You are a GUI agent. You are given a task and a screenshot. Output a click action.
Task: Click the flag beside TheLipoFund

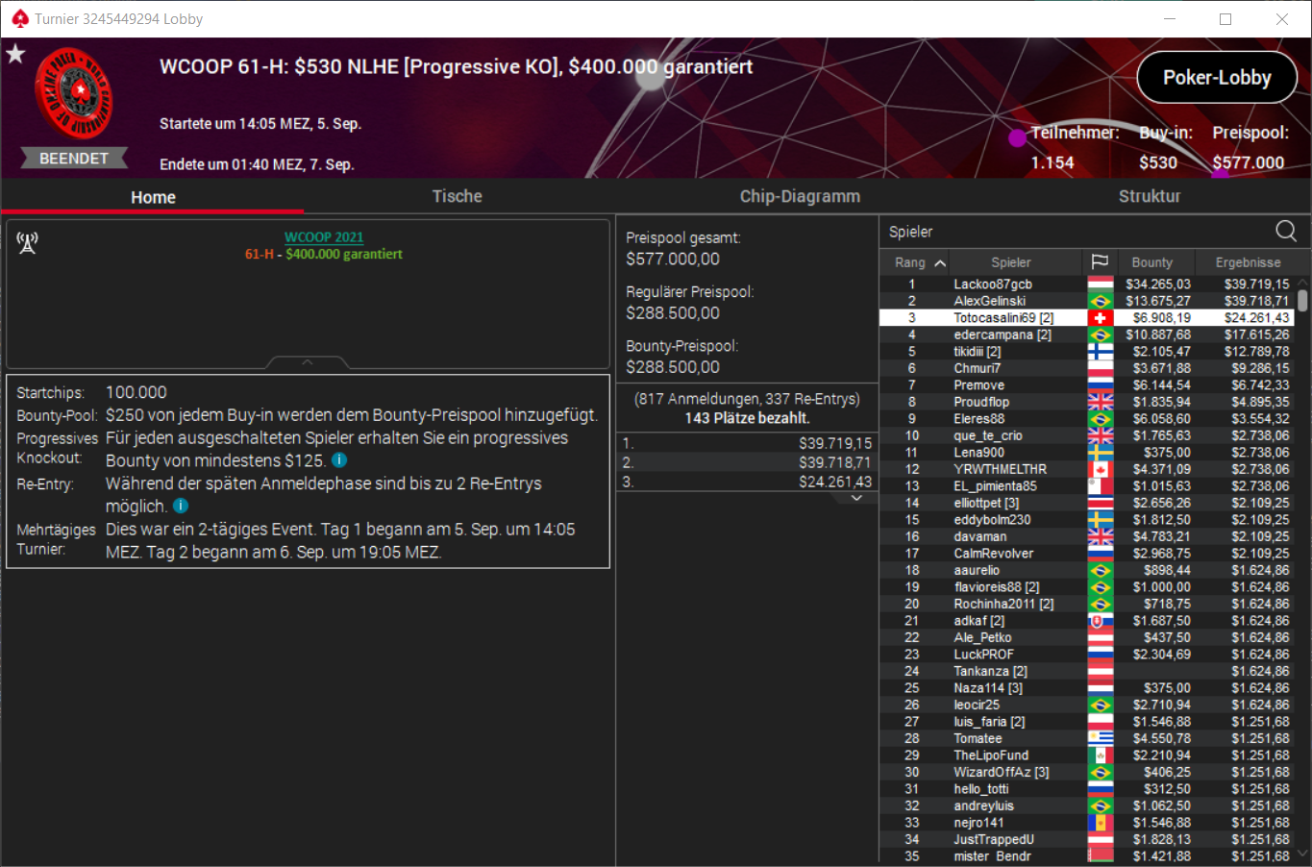[1100, 756]
